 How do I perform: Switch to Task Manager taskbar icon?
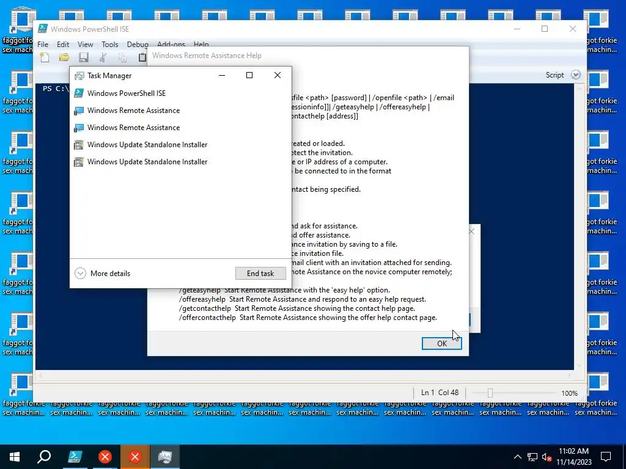[x=165, y=457]
